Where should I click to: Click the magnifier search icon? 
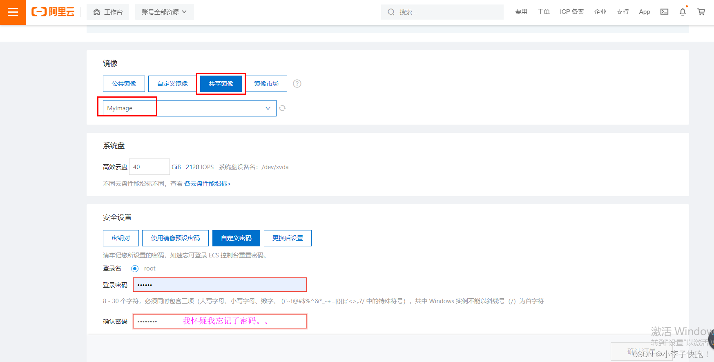pos(391,12)
